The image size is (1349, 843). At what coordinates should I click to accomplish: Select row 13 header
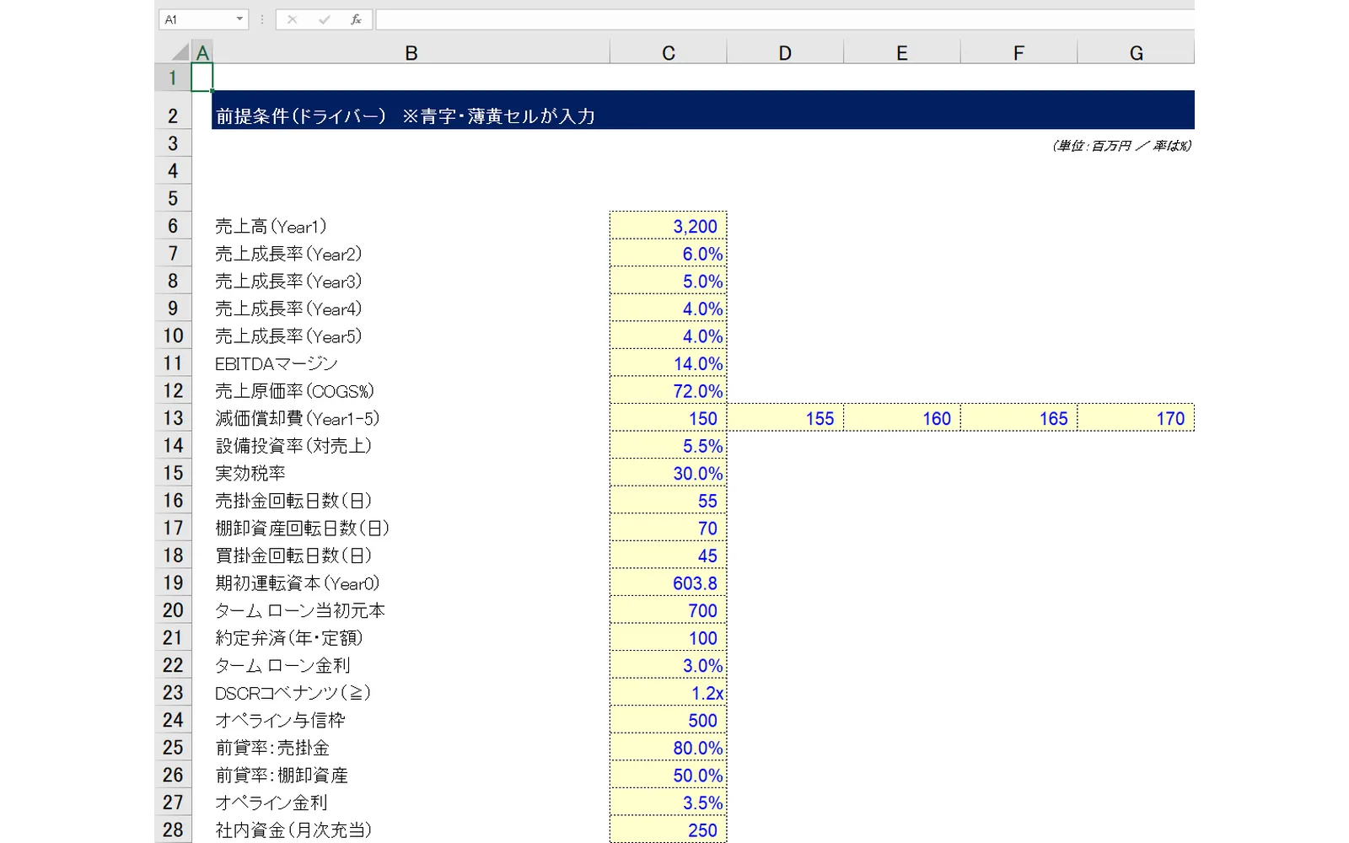[173, 418]
